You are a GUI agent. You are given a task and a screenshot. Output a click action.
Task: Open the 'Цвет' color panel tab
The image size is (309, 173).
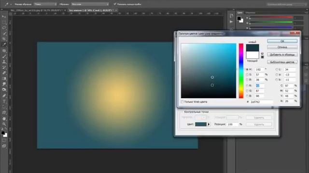(x=240, y=12)
